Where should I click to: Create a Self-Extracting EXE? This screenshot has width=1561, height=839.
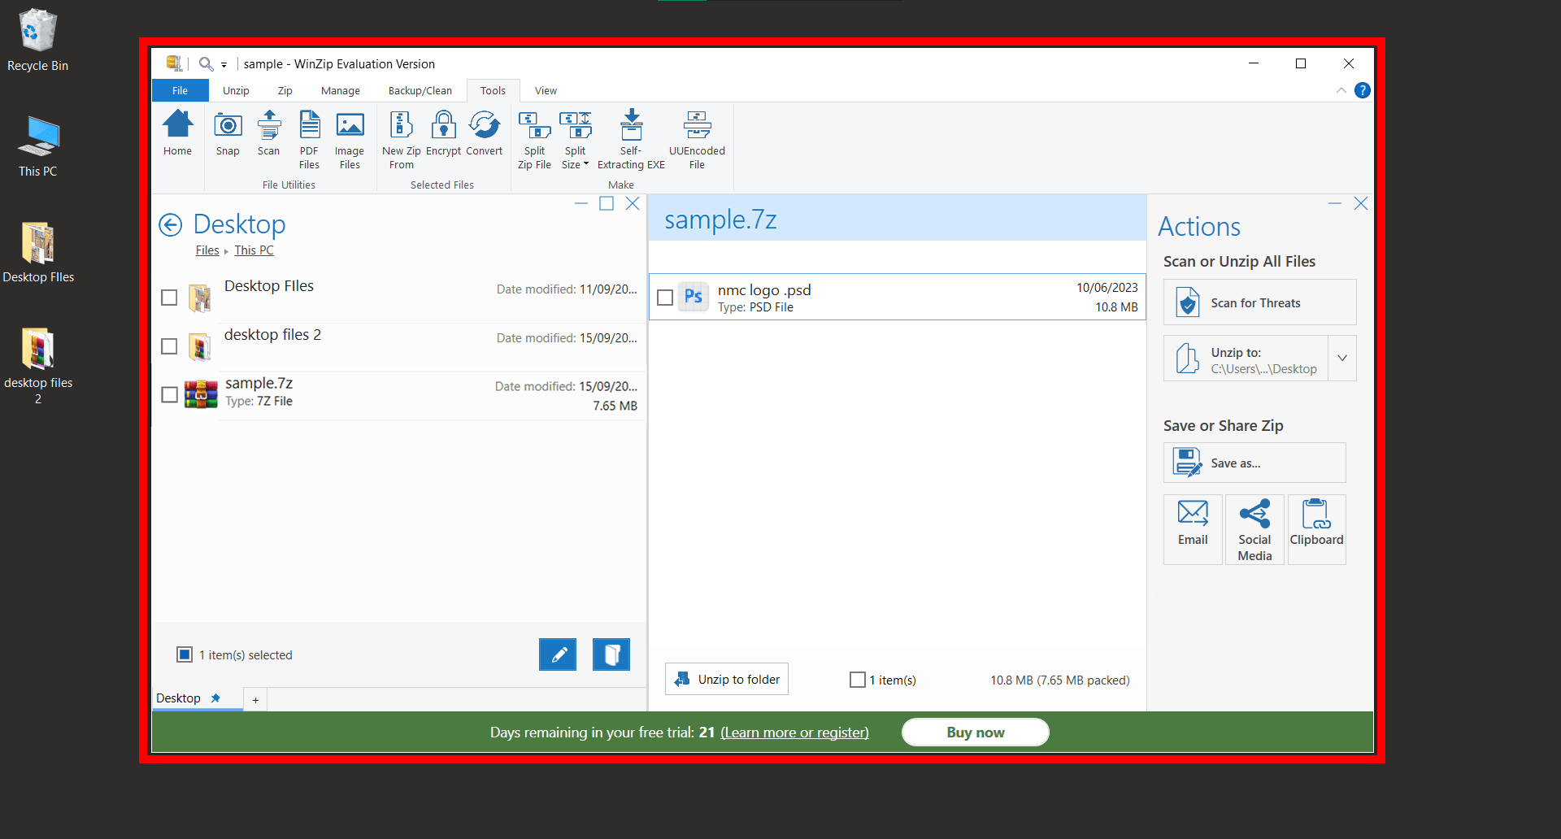point(631,138)
